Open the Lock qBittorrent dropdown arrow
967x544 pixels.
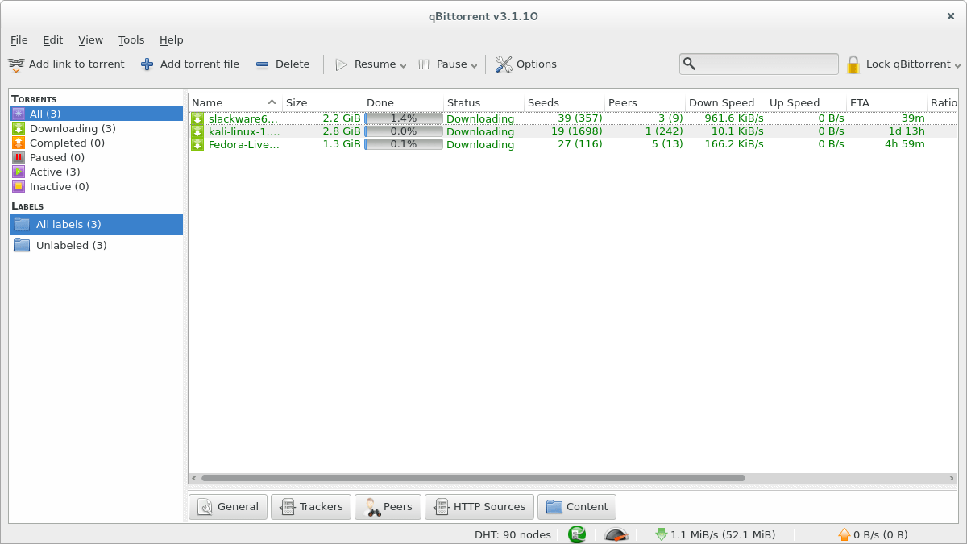coord(957,64)
